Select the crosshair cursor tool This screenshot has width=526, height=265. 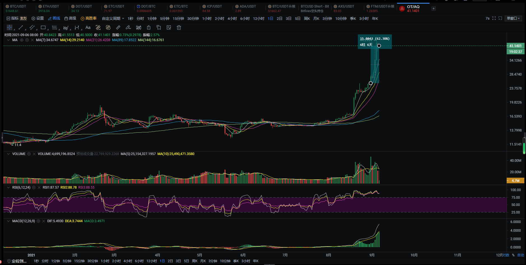click(10, 27)
